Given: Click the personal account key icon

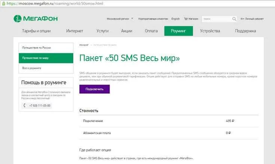Looking at the screenshot, I should pos(242,19).
